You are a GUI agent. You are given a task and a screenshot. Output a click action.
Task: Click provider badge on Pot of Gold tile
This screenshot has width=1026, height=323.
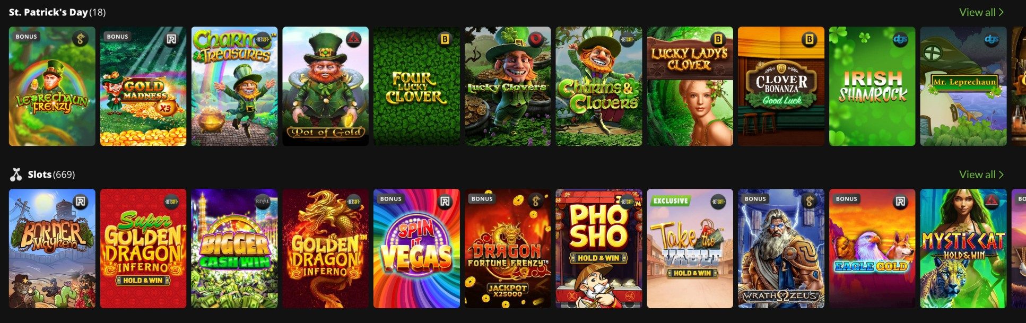(x=353, y=39)
